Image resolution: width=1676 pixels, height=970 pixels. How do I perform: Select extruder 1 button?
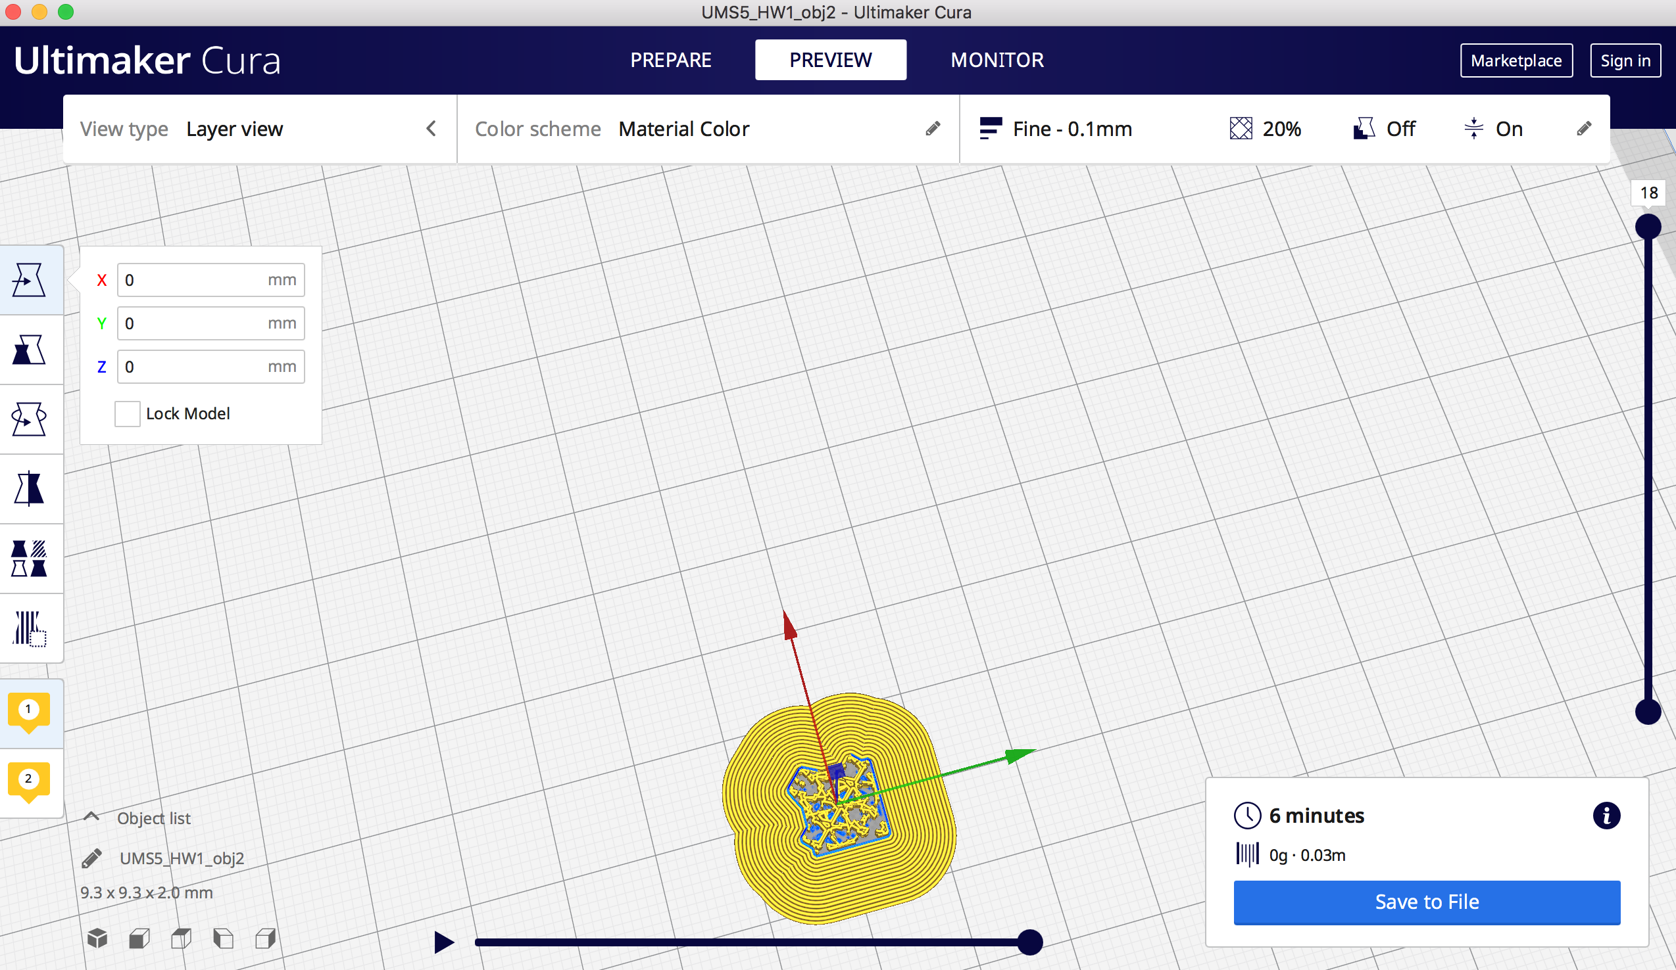(28, 713)
